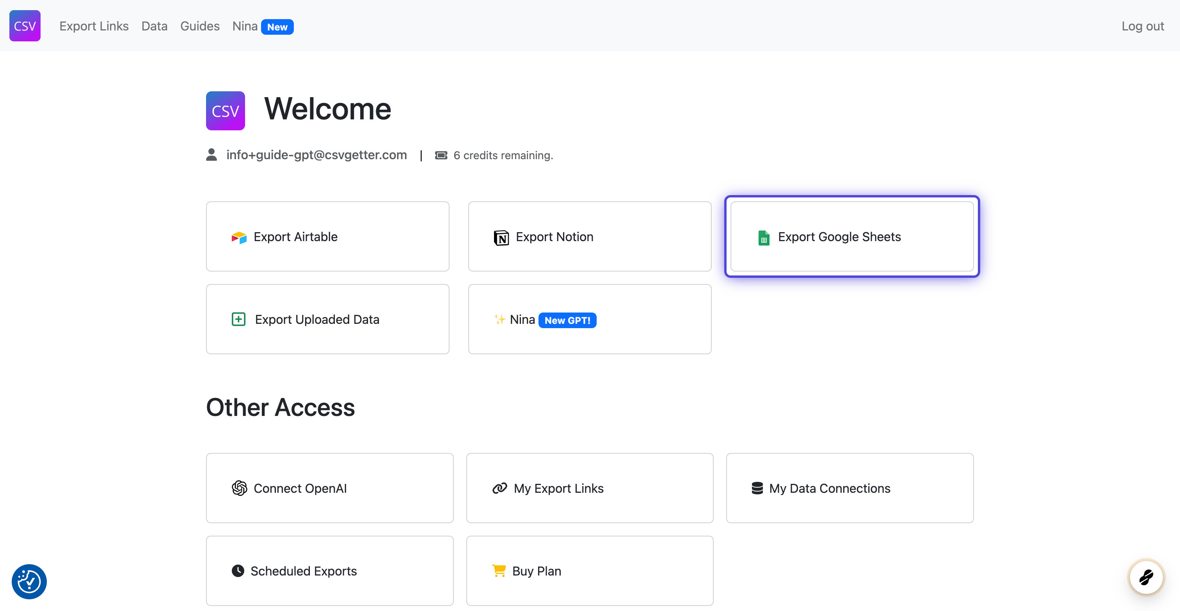Open the floating chat widget button
This screenshot has width=1180, height=611.
[1146, 577]
